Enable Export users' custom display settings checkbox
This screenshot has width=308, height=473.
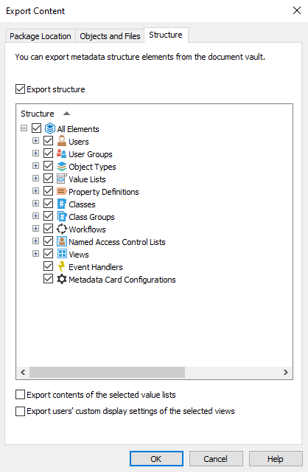pos(20,411)
